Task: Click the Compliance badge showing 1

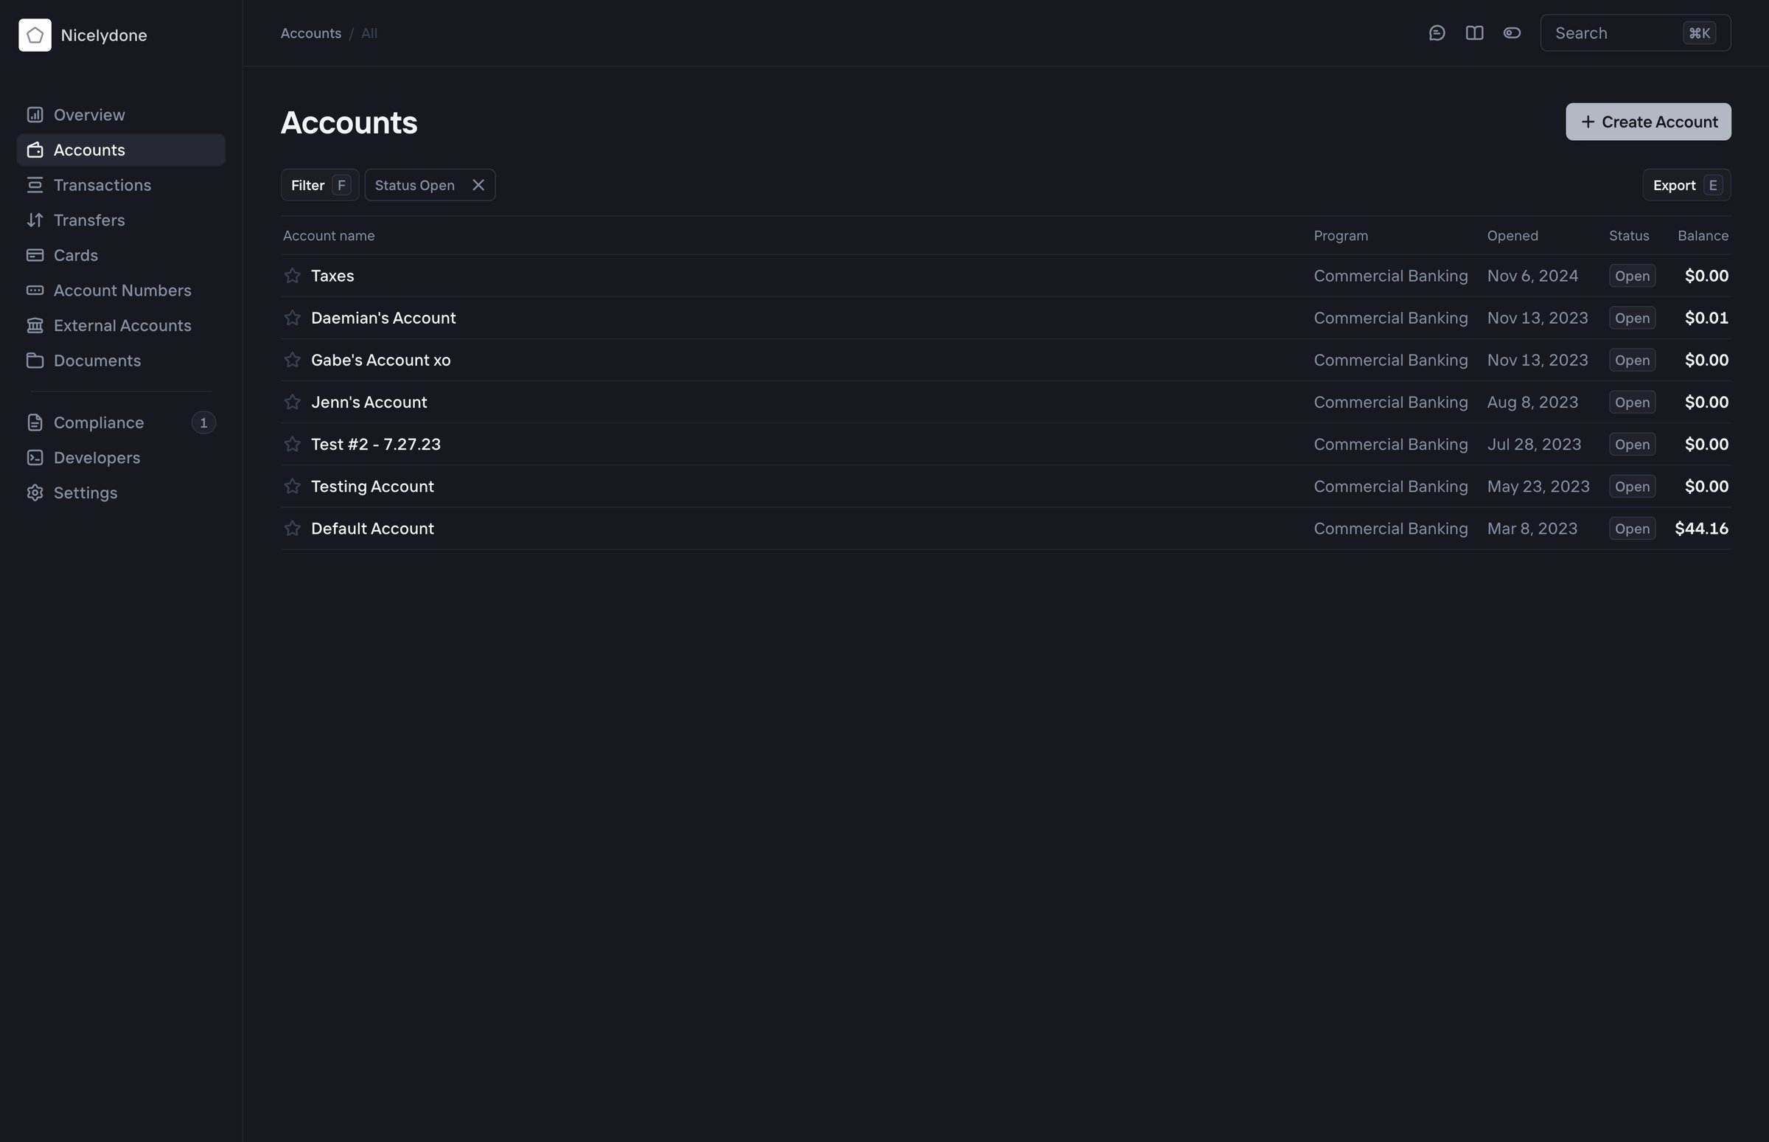Action: tap(203, 422)
